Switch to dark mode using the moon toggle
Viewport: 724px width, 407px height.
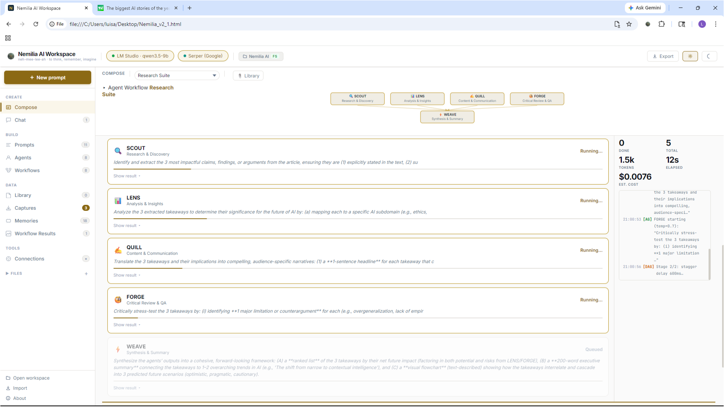[x=709, y=56]
